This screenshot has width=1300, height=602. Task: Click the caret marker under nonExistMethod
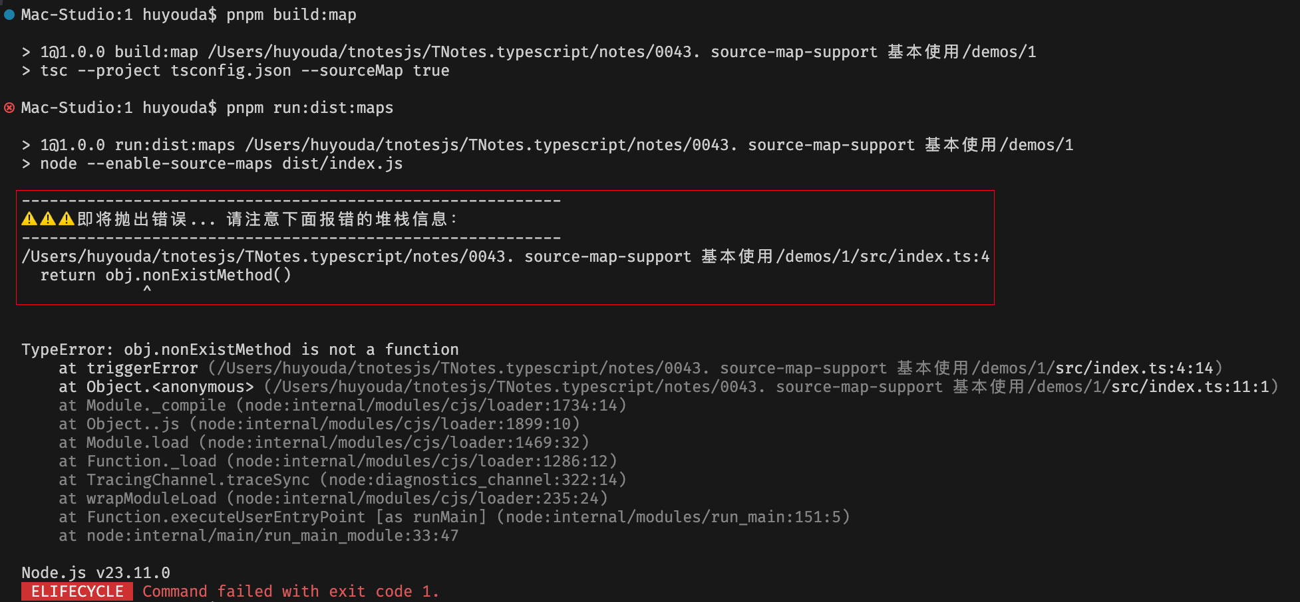click(147, 290)
